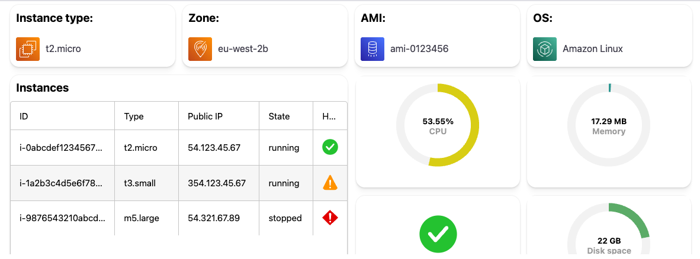Click the large green status checkmark

[x=438, y=234]
